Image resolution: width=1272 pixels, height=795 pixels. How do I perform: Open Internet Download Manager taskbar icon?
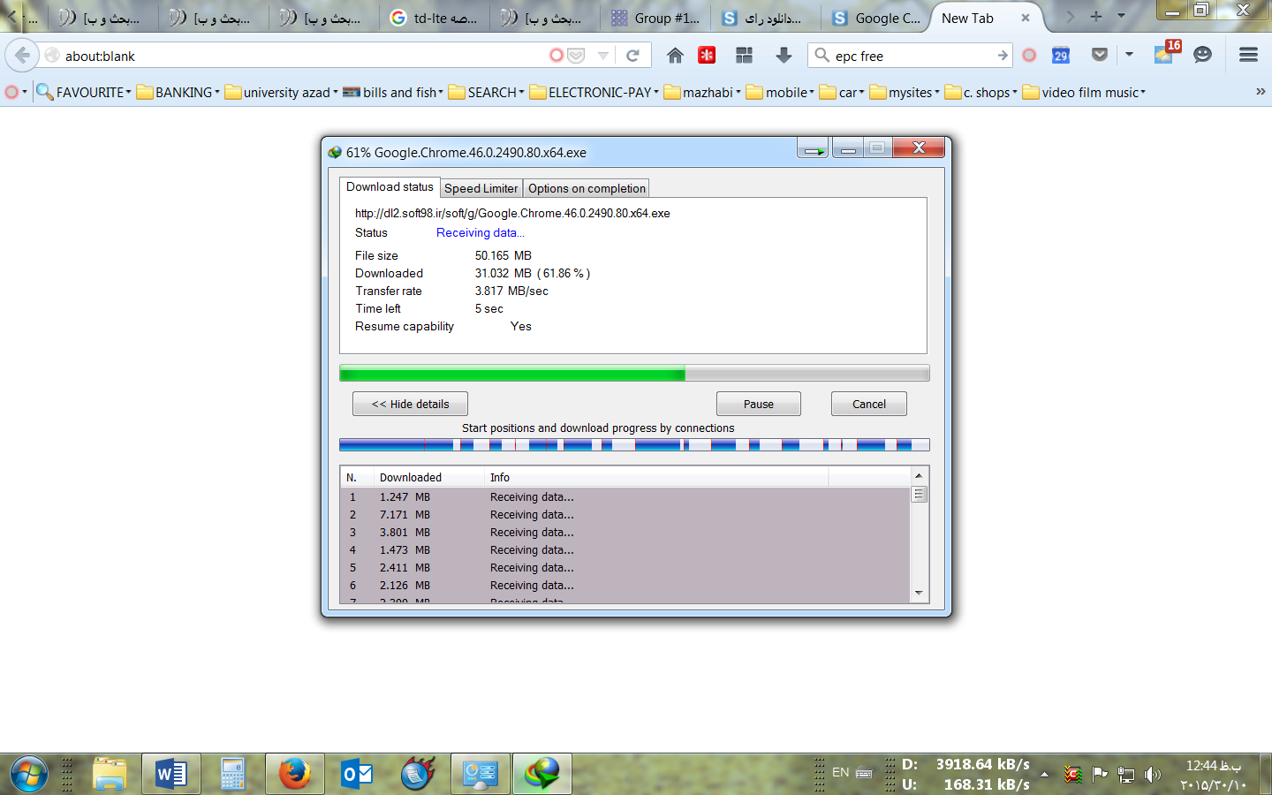click(542, 775)
